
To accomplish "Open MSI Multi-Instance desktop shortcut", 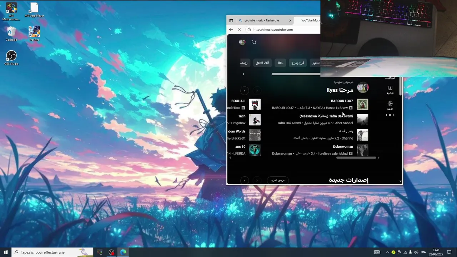I will [11, 11].
